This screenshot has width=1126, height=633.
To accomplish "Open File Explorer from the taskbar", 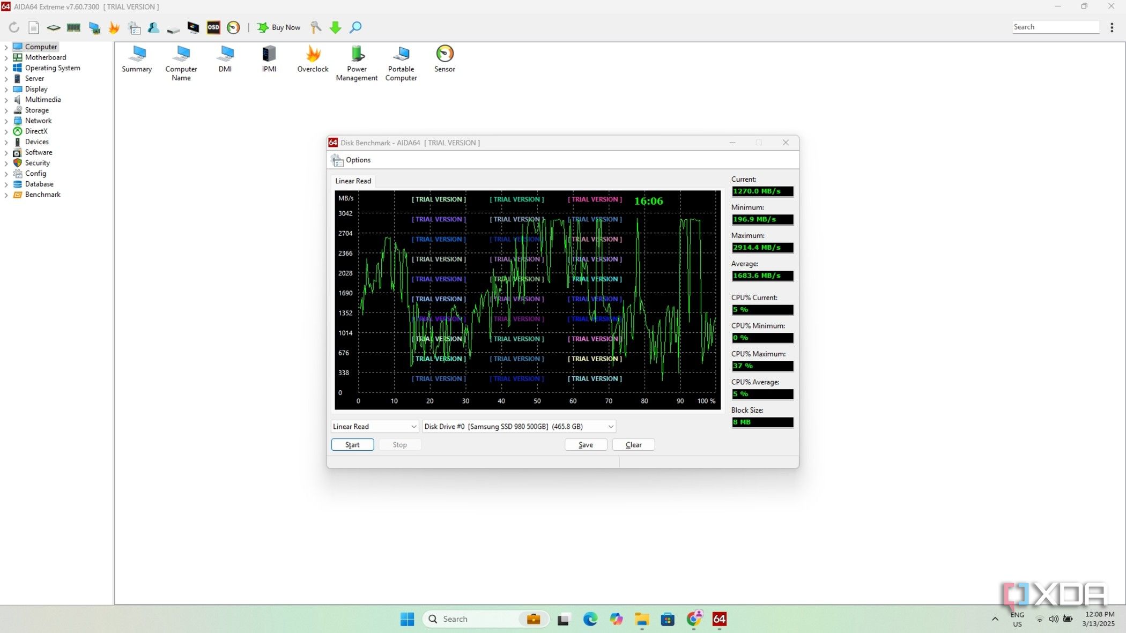I will 642,619.
